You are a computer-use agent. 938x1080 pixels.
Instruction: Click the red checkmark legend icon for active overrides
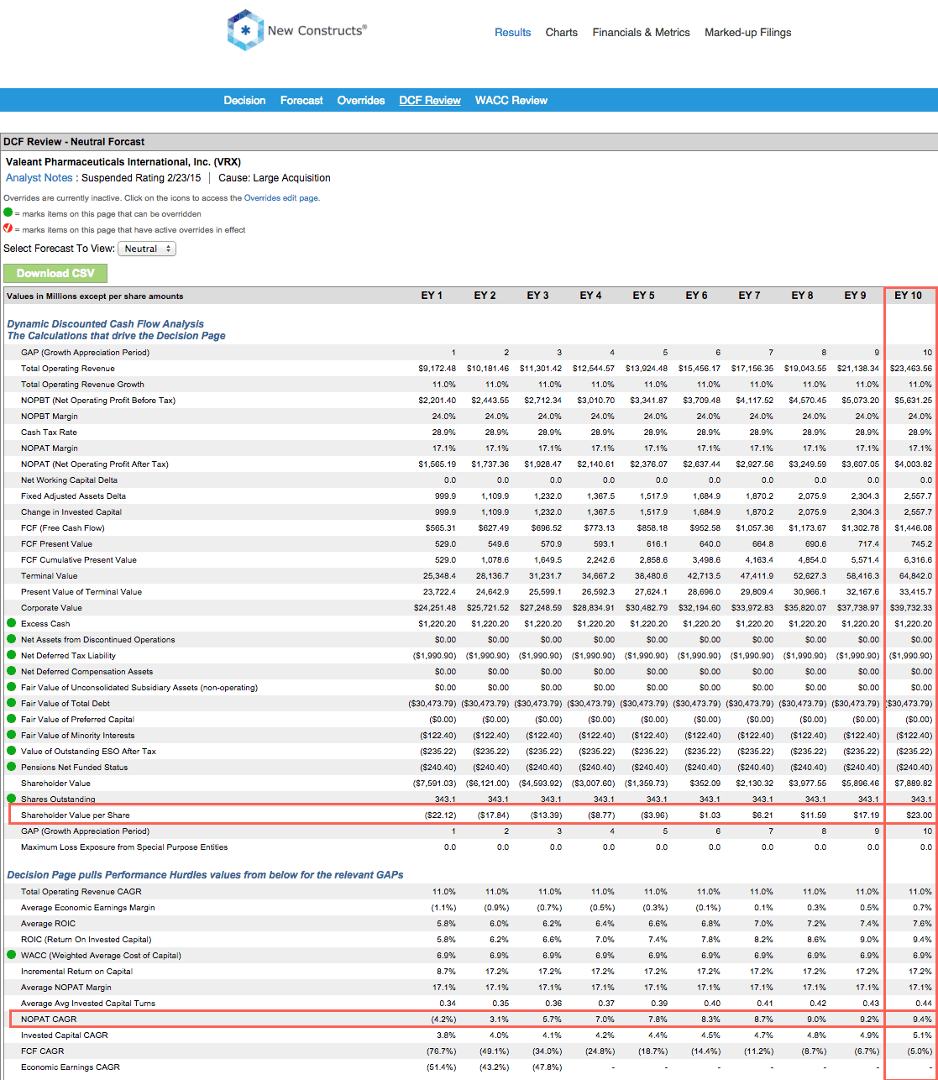[x=8, y=229]
